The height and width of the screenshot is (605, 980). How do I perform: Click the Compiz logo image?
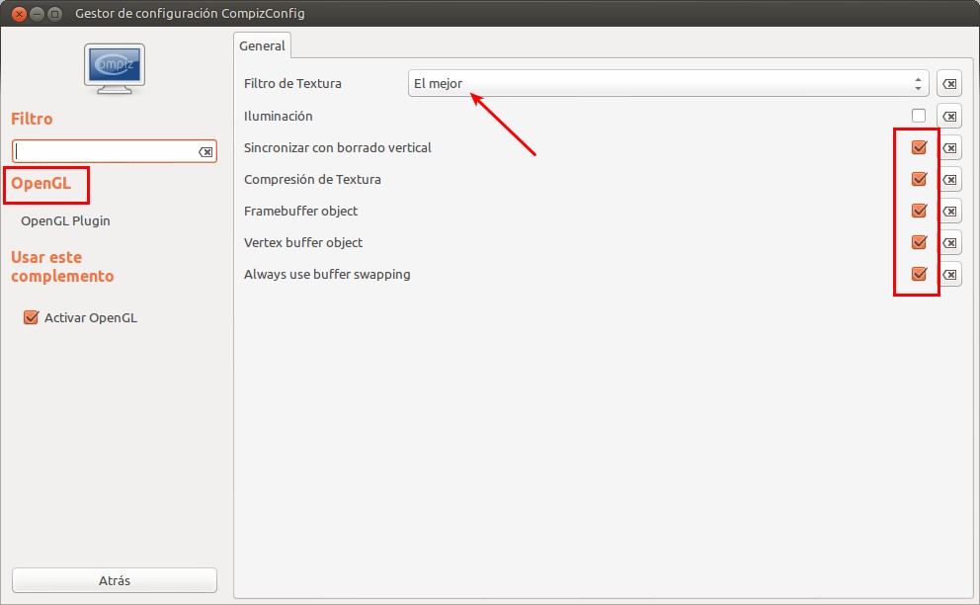[114, 69]
